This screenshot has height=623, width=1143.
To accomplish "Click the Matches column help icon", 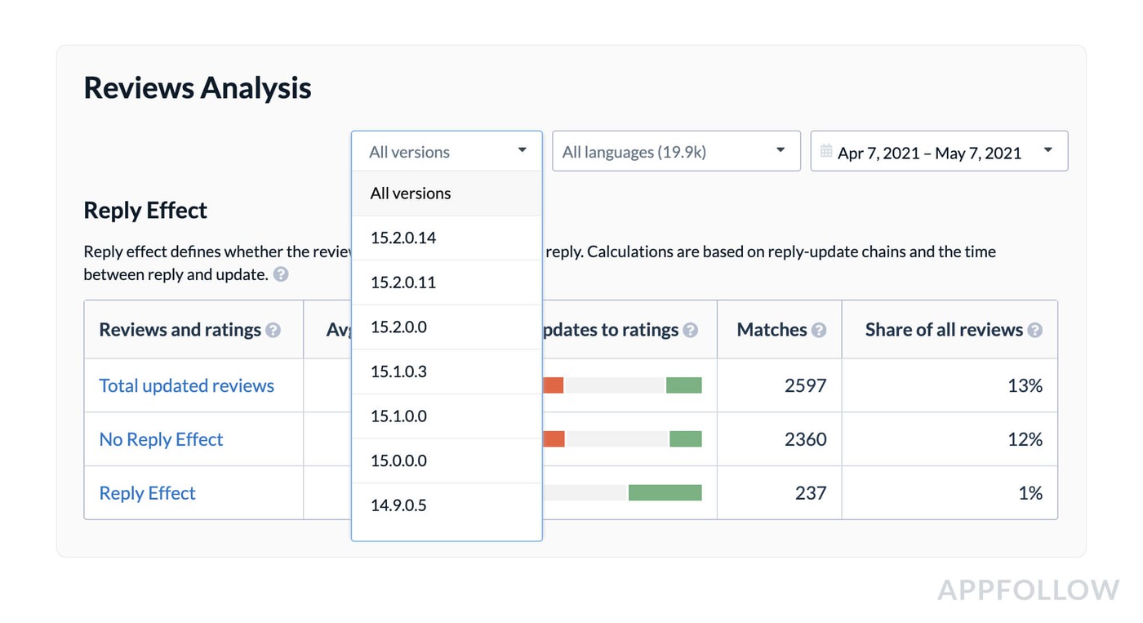I will pos(819,330).
